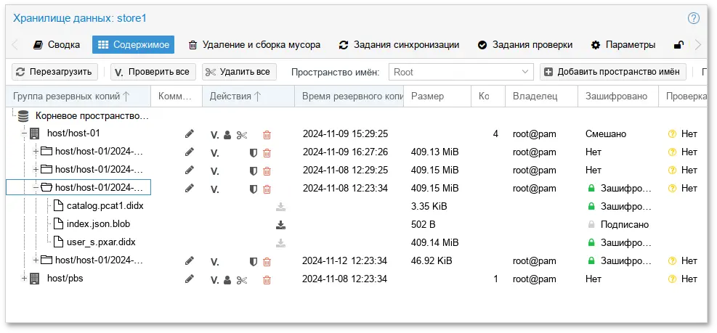This screenshot has height=333, width=717.
Task: Protection shield of 16:27:26 snapshot
Action: (x=254, y=153)
